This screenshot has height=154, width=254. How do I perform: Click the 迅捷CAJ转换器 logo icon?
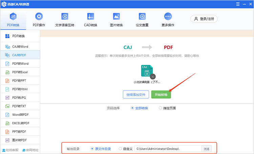[x=4, y=4]
